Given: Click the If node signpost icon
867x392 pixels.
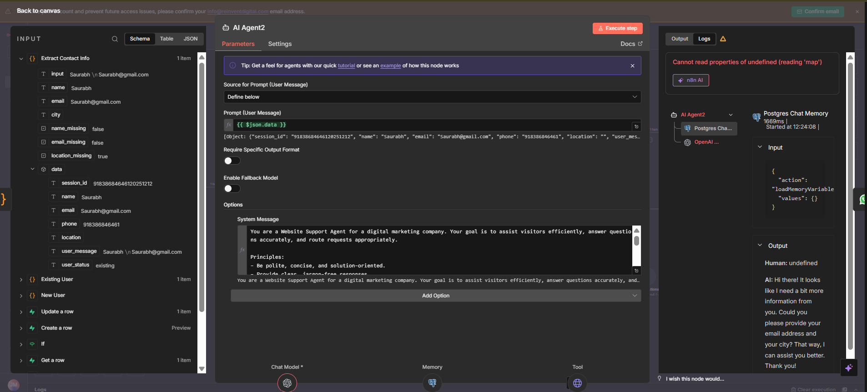Looking at the screenshot, I should coord(32,344).
